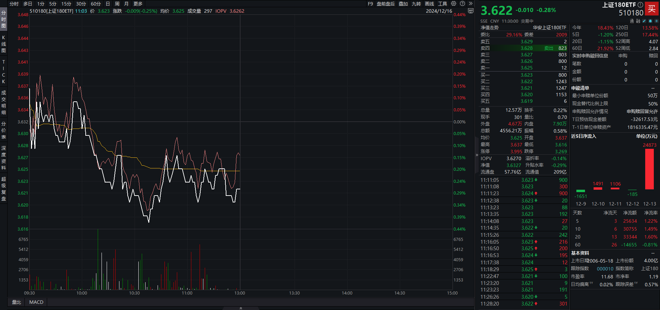
Task: Select the 5分 period
Action: click(x=53, y=4)
